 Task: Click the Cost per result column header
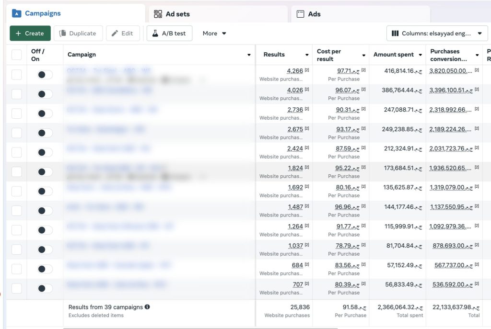(x=336, y=55)
